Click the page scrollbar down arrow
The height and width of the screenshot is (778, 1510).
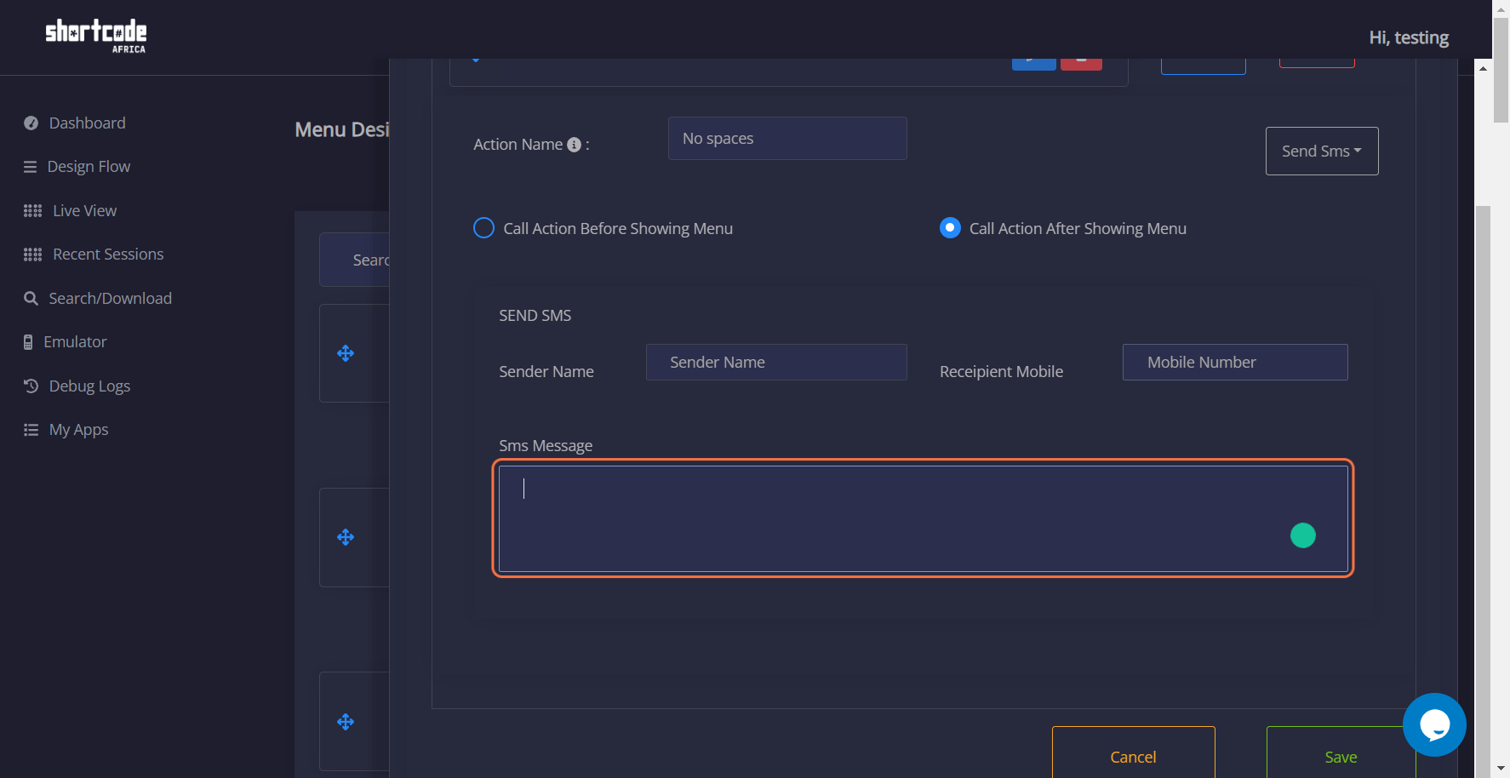pos(1501,769)
